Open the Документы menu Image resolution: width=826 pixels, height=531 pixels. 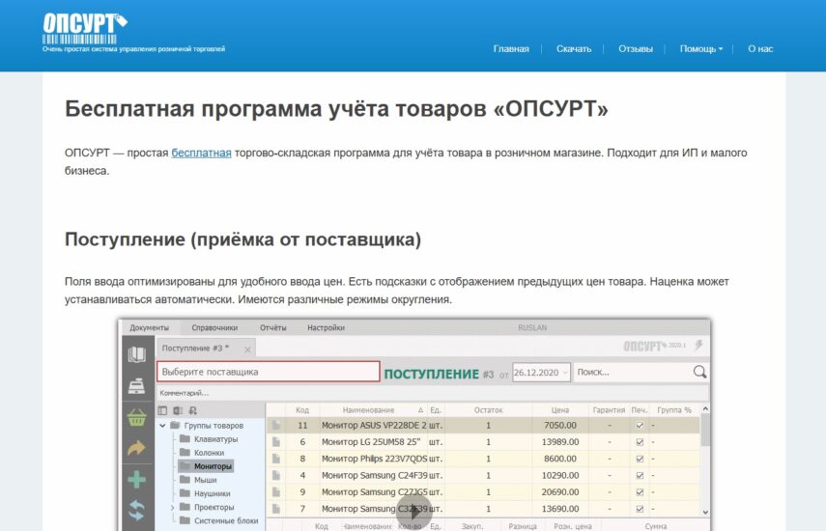[x=150, y=328]
